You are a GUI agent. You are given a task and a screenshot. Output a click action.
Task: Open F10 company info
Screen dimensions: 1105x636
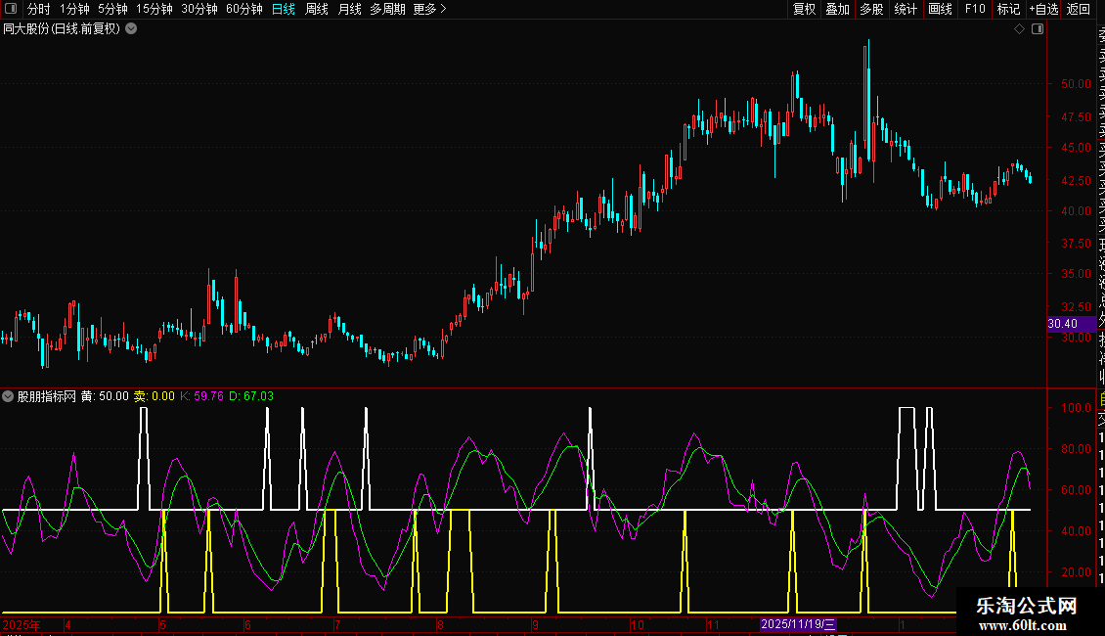click(x=975, y=9)
